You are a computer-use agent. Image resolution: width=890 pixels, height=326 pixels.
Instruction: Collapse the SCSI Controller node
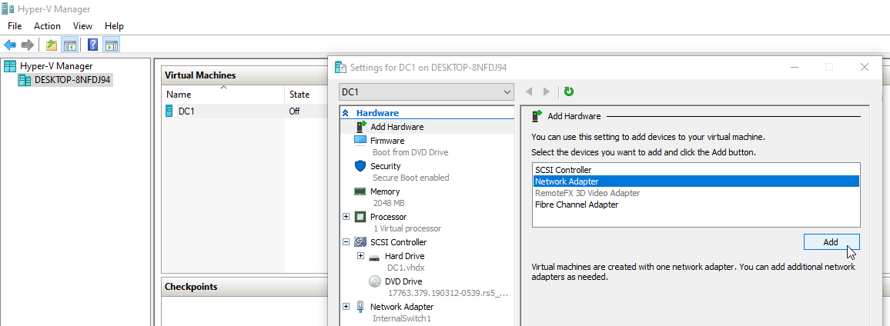click(x=346, y=242)
